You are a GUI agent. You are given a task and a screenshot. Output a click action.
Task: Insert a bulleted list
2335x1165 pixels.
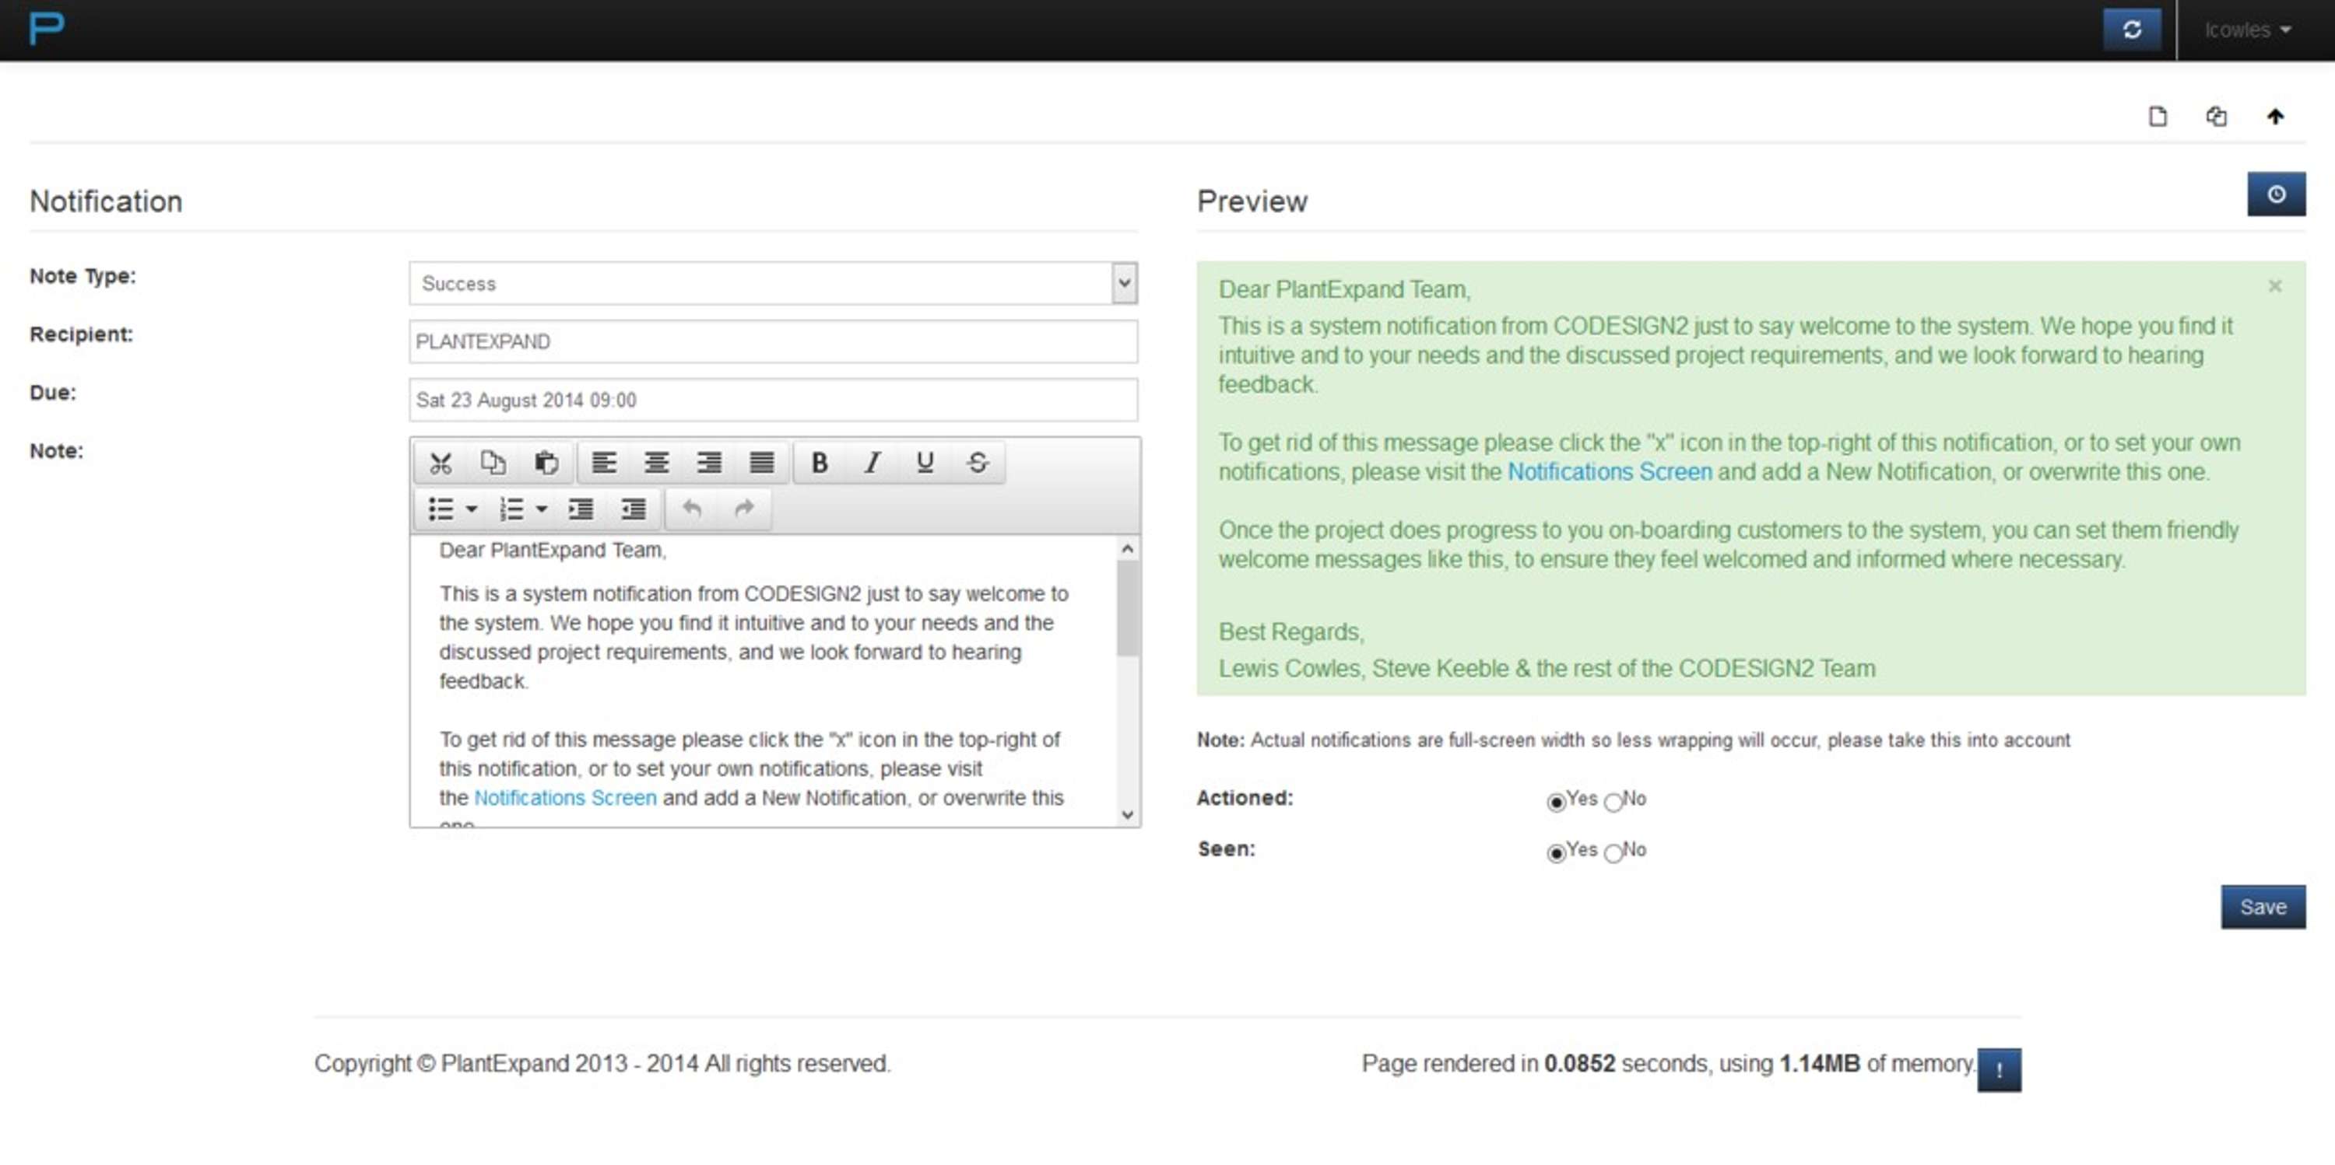tap(441, 509)
